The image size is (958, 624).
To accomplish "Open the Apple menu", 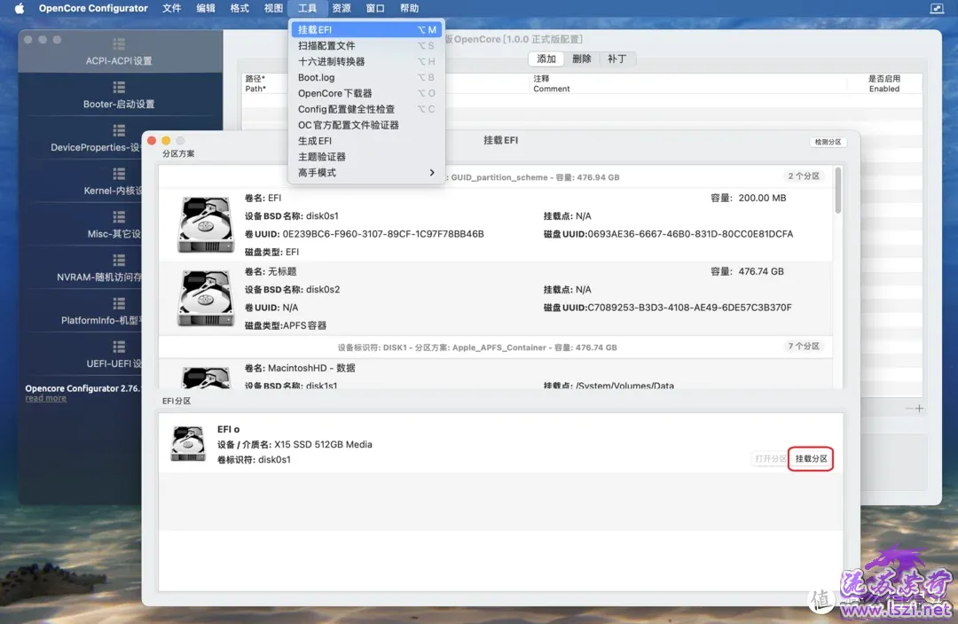I will point(19,8).
